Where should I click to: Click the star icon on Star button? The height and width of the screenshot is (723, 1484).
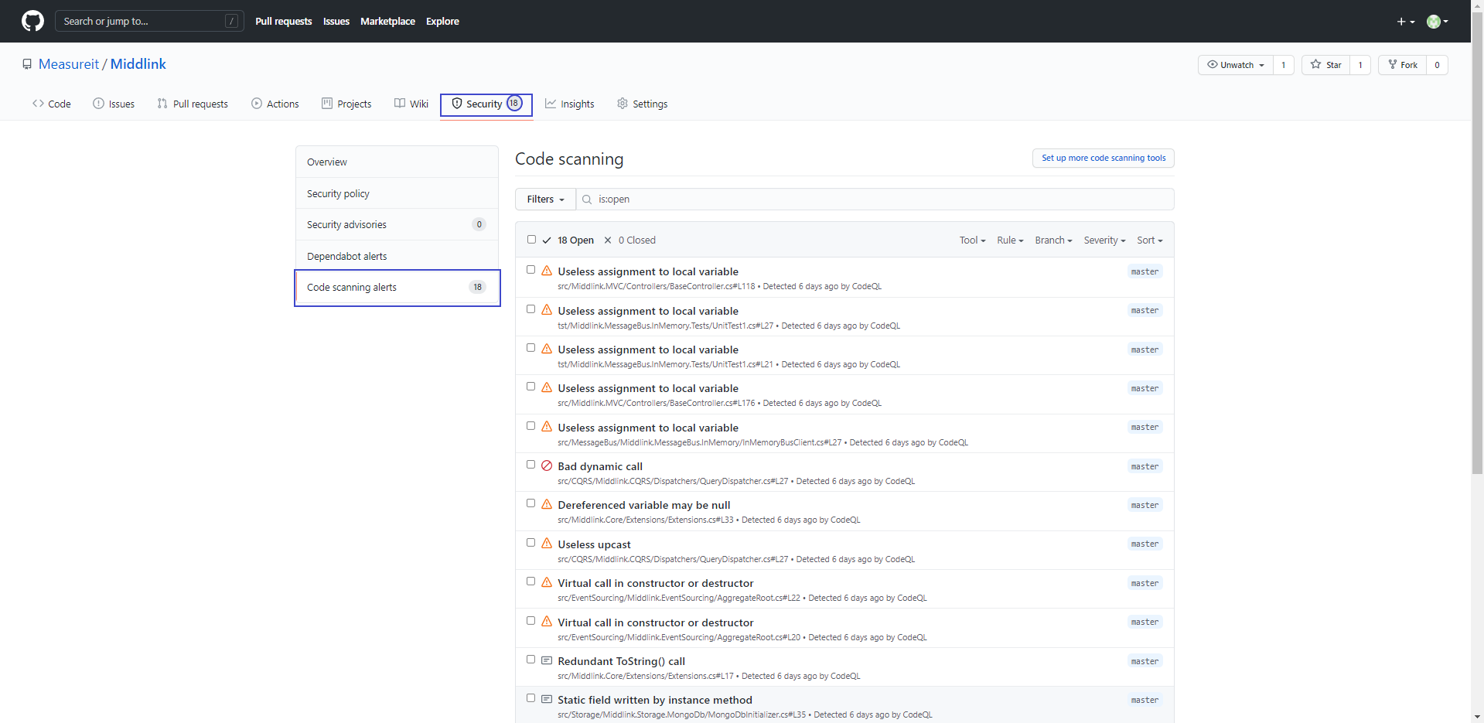(1315, 65)
